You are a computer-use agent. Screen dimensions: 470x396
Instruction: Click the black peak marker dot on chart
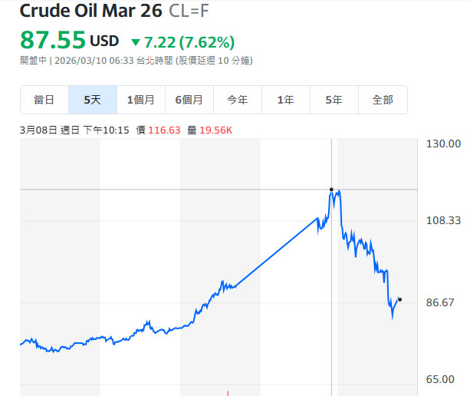[x=331, y=189]
